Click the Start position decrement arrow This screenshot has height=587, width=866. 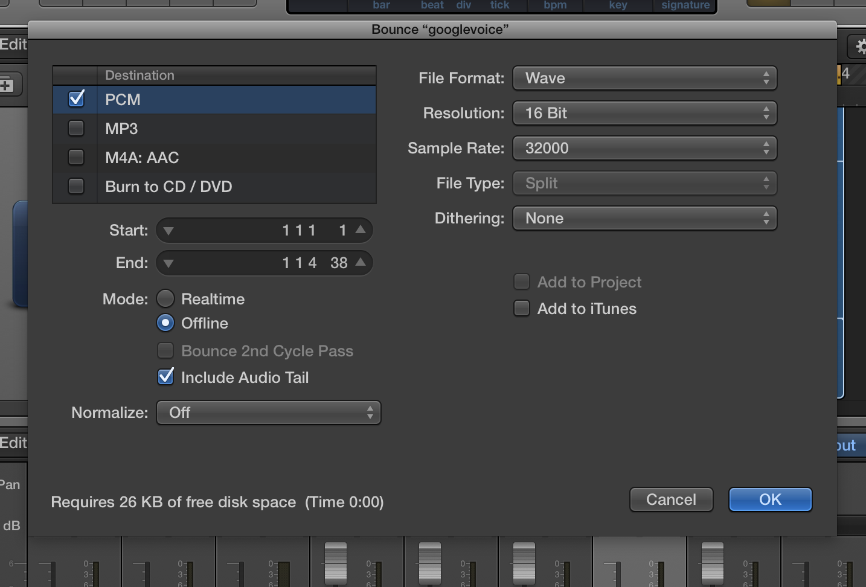(168, 231)
